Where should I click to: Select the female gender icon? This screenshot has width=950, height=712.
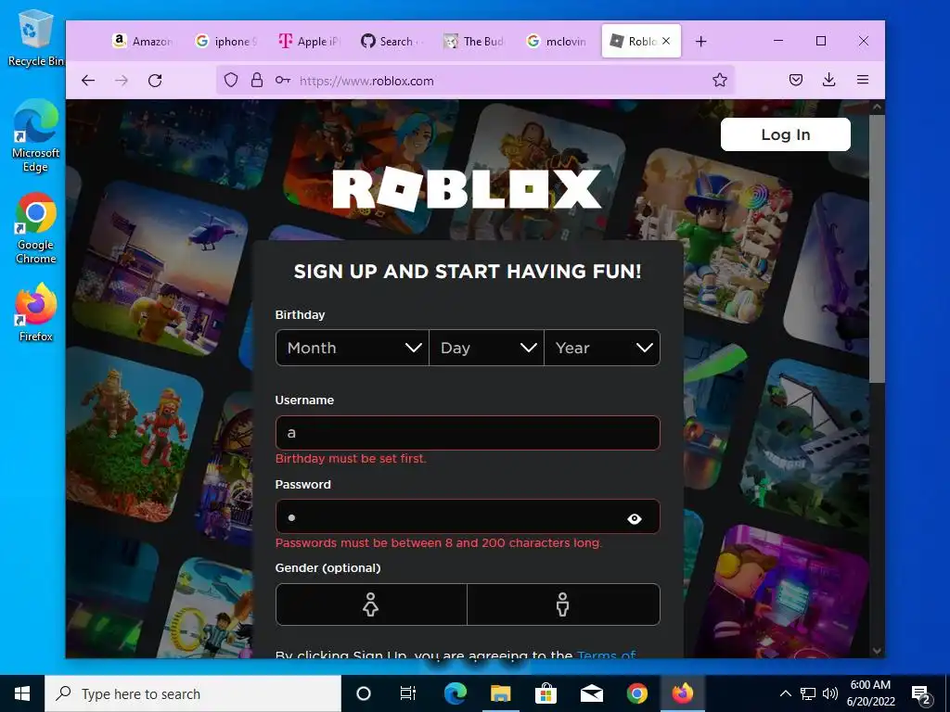(x=371, y=604)
